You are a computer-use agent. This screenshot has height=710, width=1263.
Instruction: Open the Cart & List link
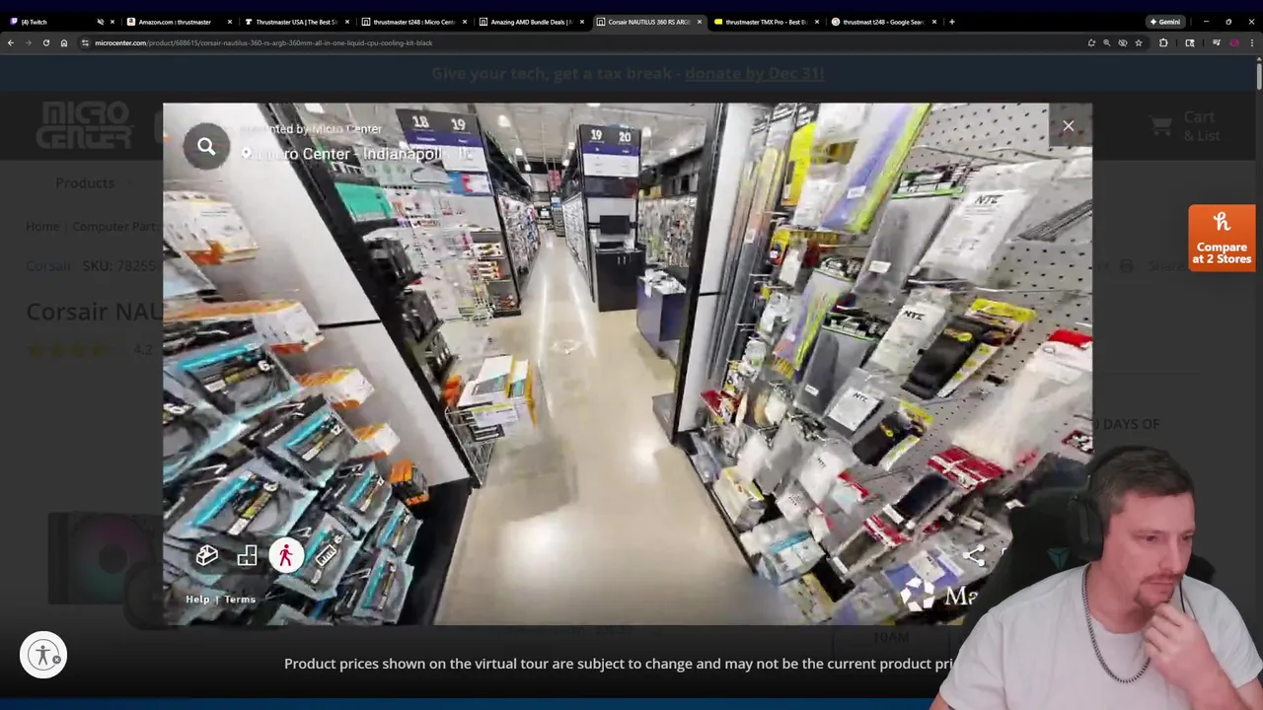pos(1186,126)
